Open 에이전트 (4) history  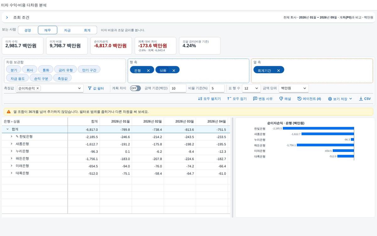point(309,99)
